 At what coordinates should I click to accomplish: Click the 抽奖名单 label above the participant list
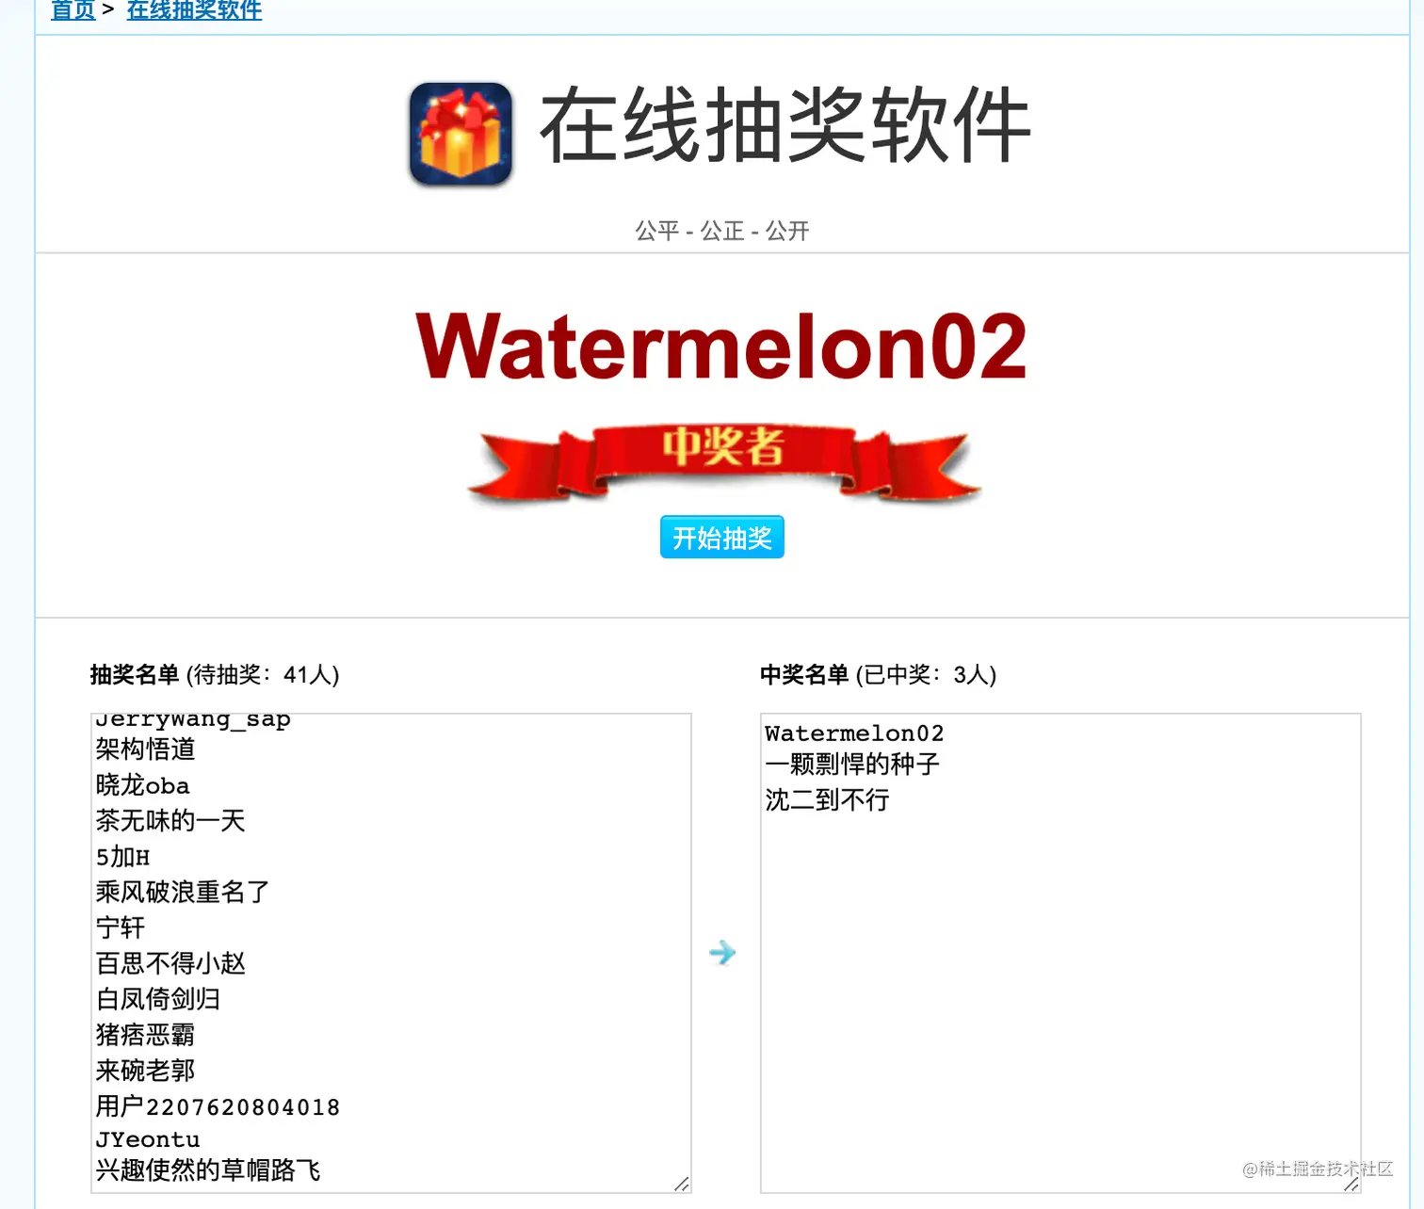(135, 674)
